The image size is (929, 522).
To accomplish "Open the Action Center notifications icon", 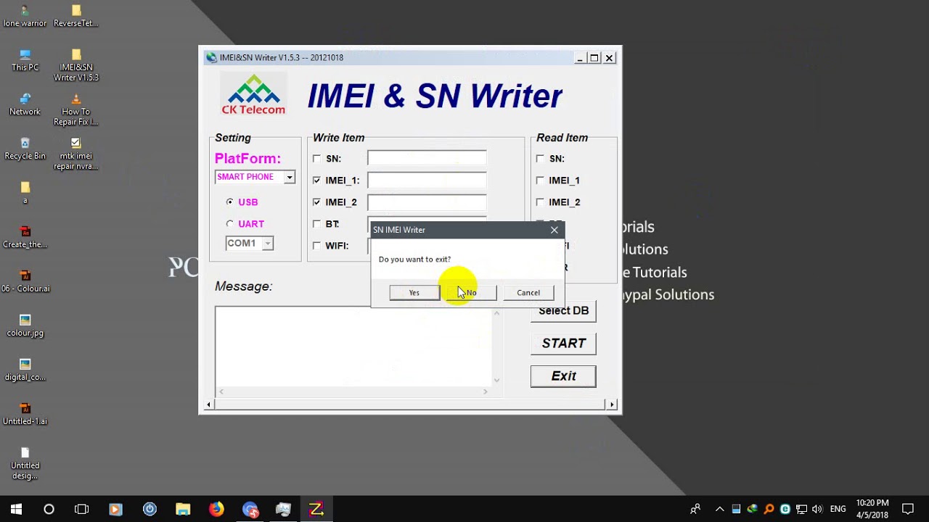I will pyautogui.click(x=907, y=509).
